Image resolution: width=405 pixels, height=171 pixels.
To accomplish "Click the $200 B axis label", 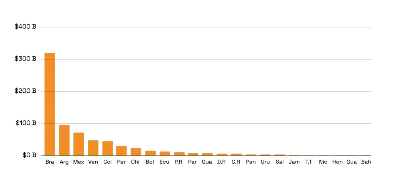I will click(25, 91).
